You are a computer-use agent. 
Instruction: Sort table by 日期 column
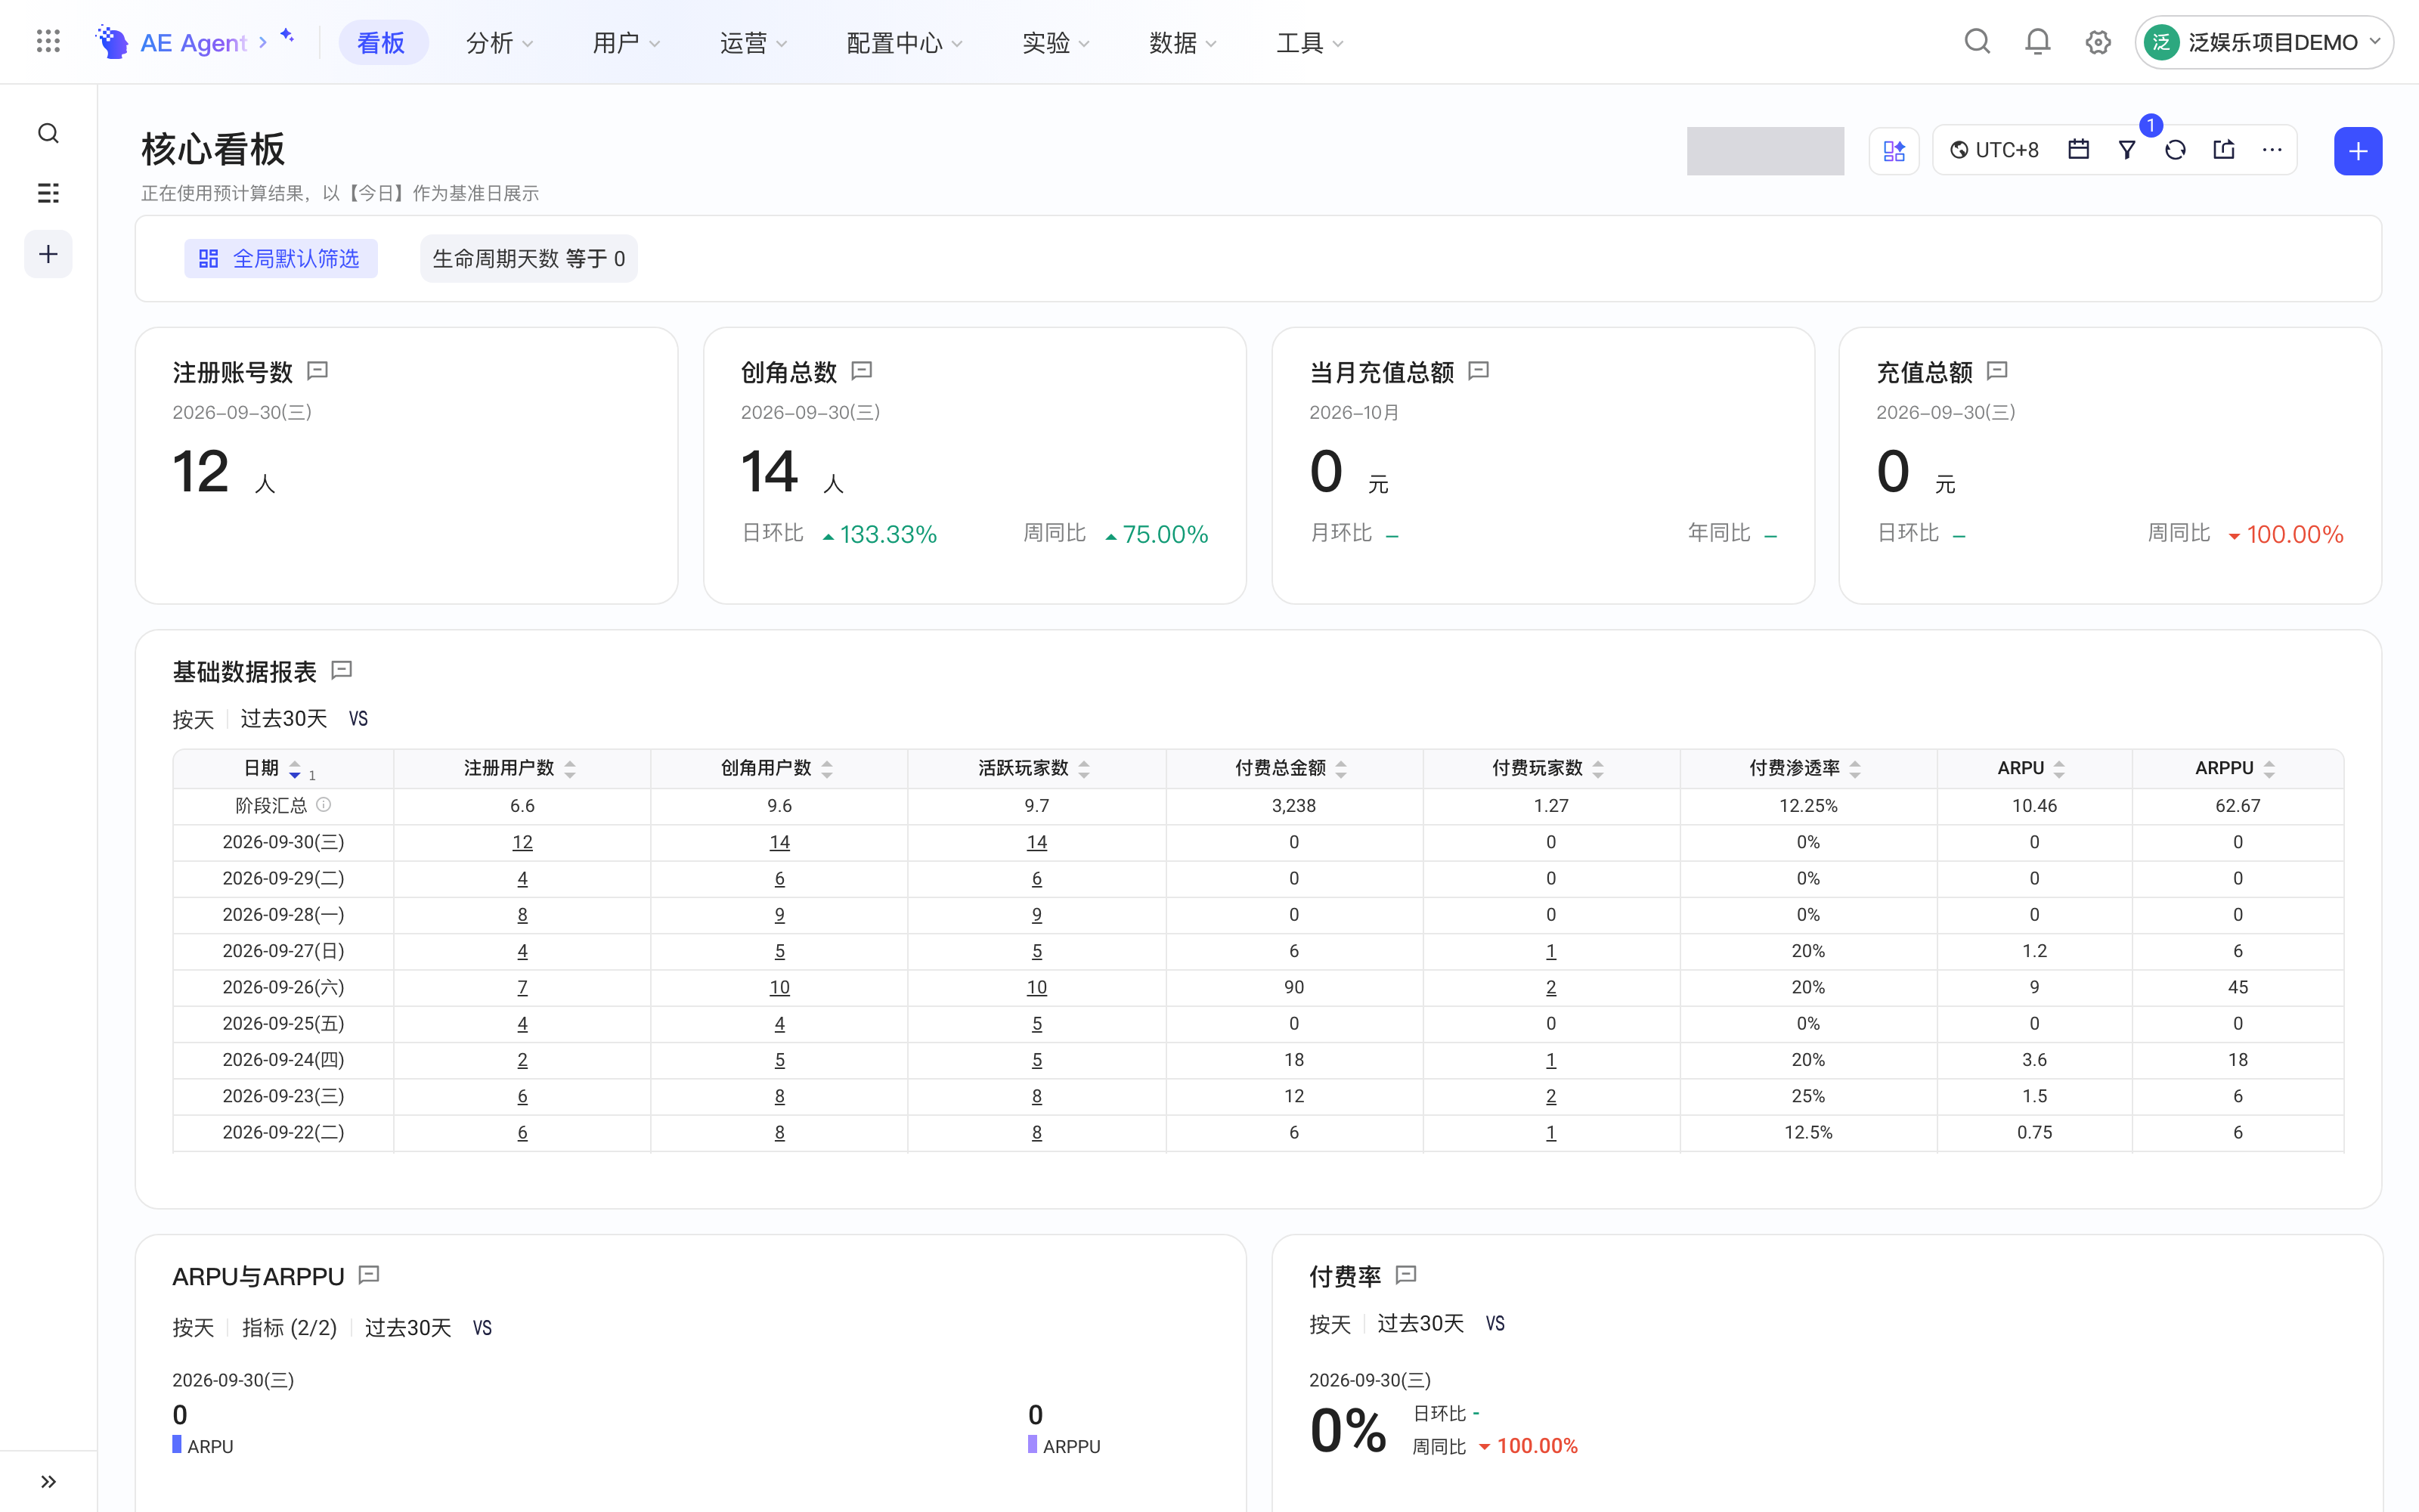pyautogui.click(x=295, y=769)
